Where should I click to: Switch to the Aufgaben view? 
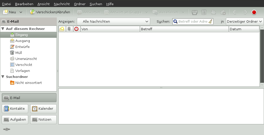tap(15, 119)
